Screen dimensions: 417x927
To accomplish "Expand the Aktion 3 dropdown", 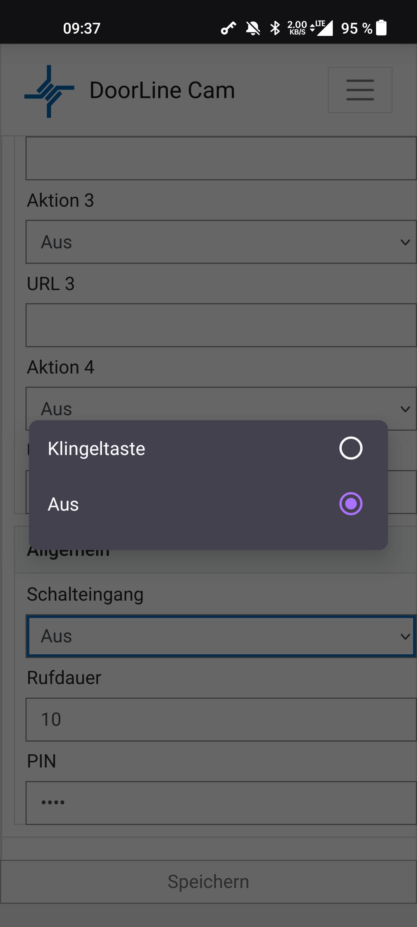I will pyautogui.click(x=221, y=242).
